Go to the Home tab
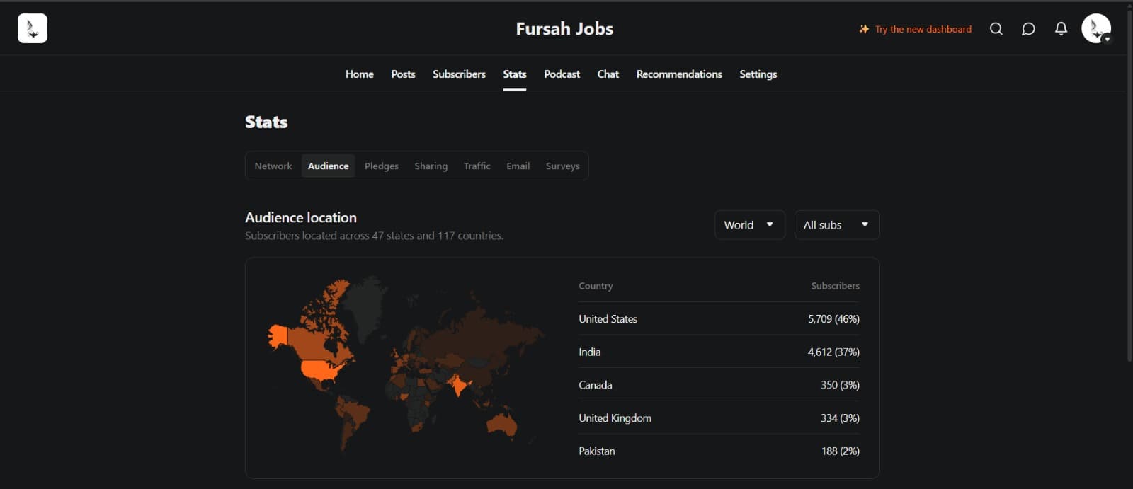 coord(360,74)
